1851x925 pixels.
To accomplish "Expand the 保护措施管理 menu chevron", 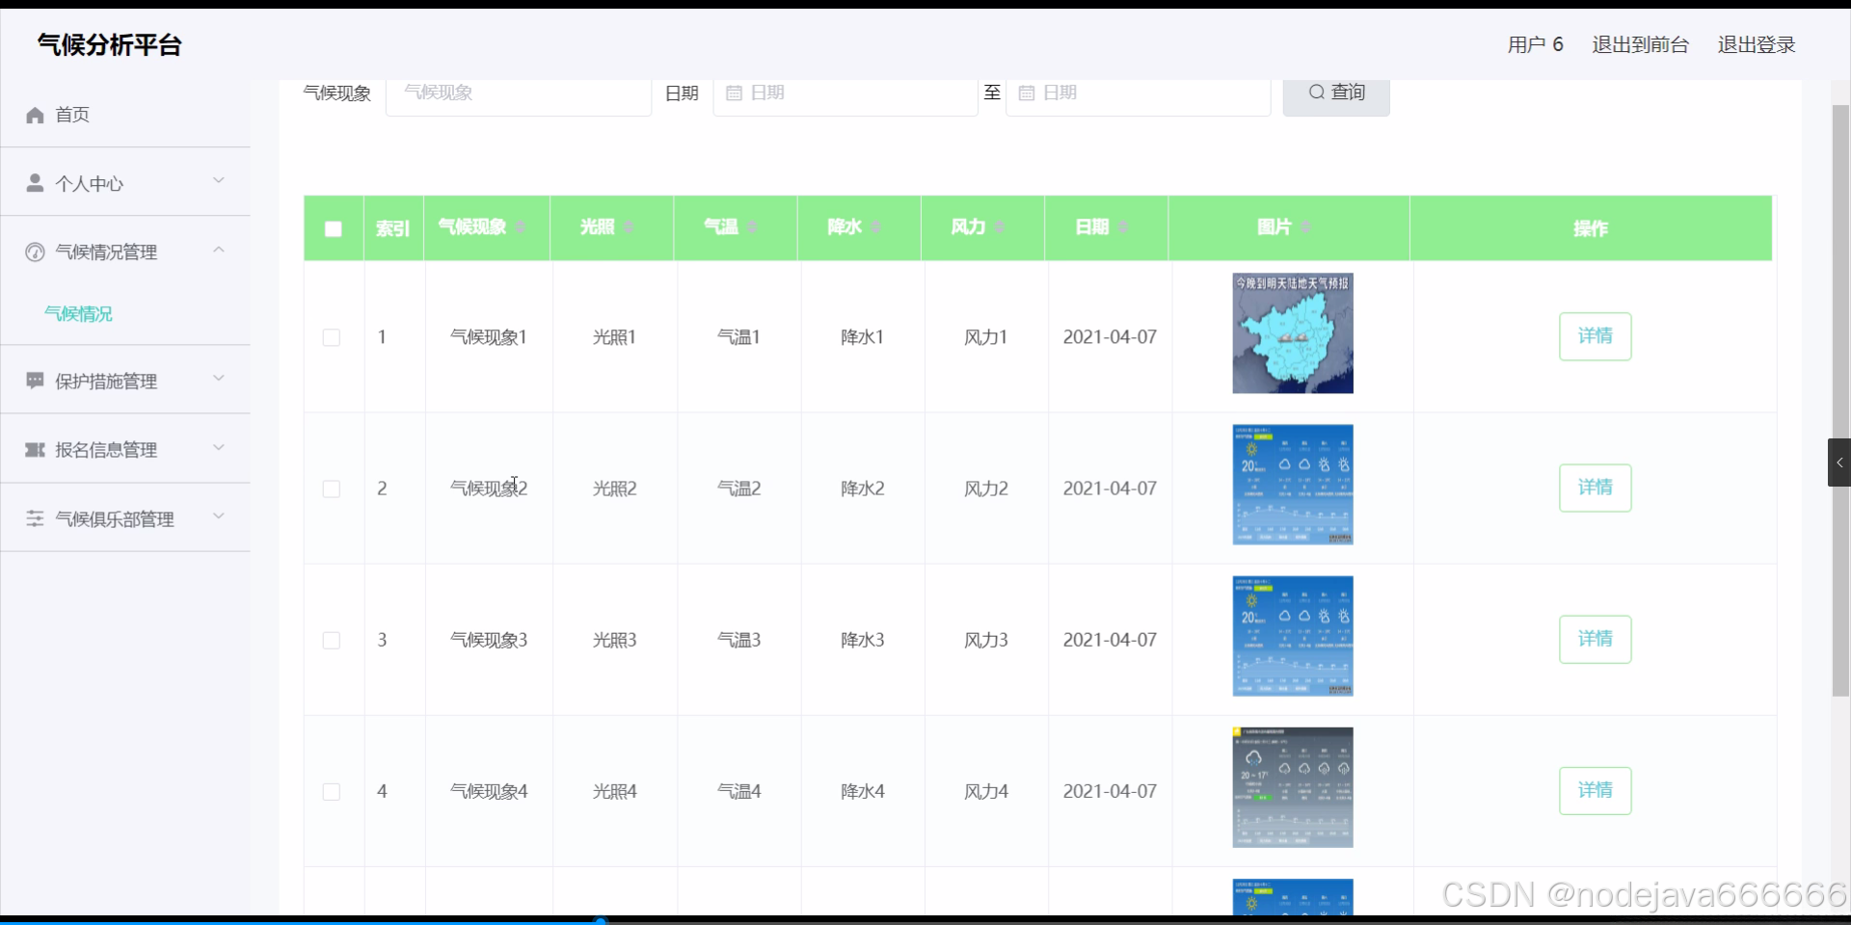I will pyautogui.click(x=219, y=379).
